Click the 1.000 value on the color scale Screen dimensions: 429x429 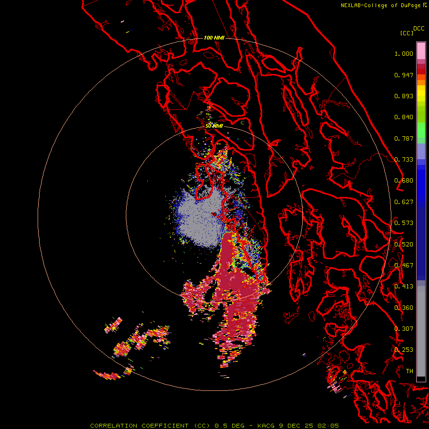point(404,54)
